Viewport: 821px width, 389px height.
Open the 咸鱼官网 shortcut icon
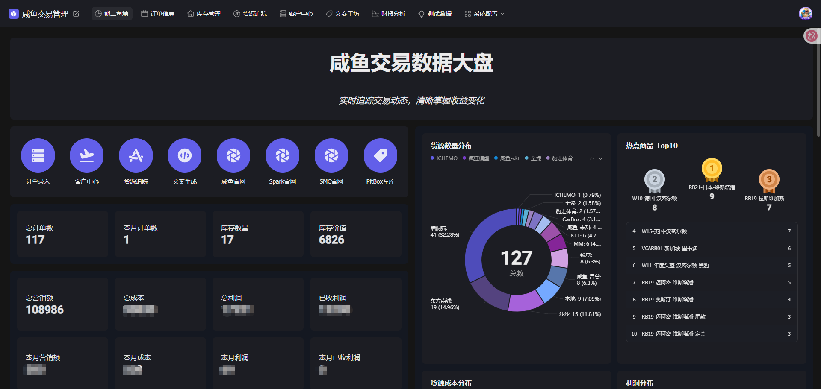pyautogui.click(x=233, y=155)
